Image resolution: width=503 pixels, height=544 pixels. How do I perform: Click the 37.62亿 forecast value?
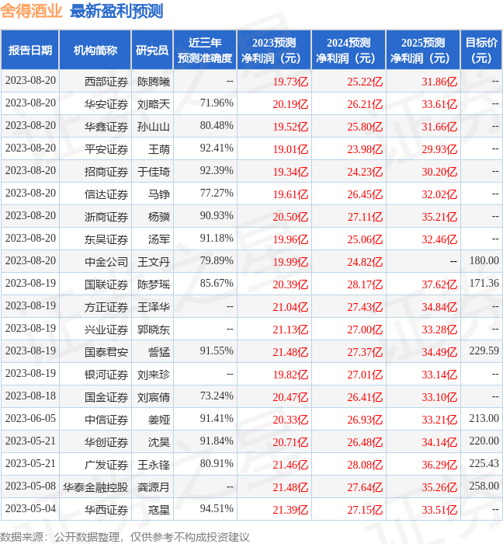click(439, 284)
